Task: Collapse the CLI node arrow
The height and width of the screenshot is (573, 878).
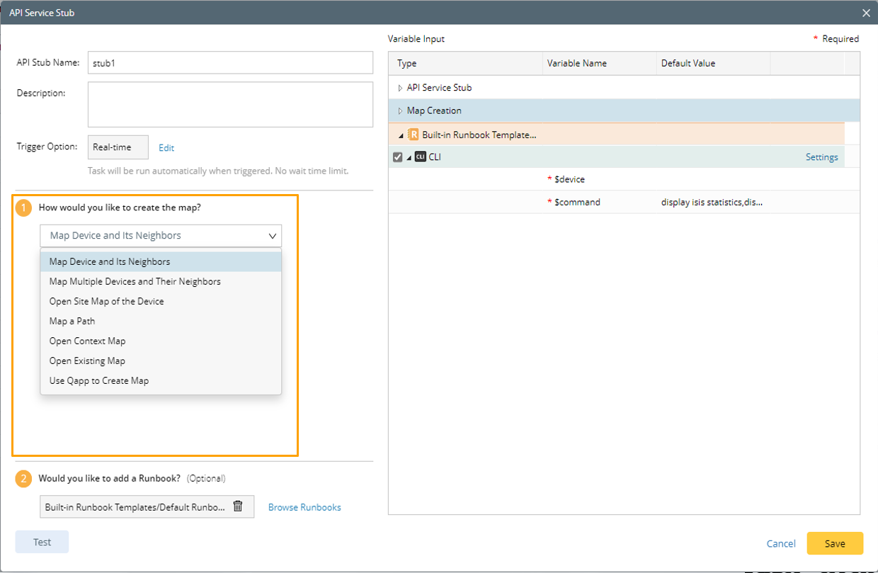Action: click(409, 157)
